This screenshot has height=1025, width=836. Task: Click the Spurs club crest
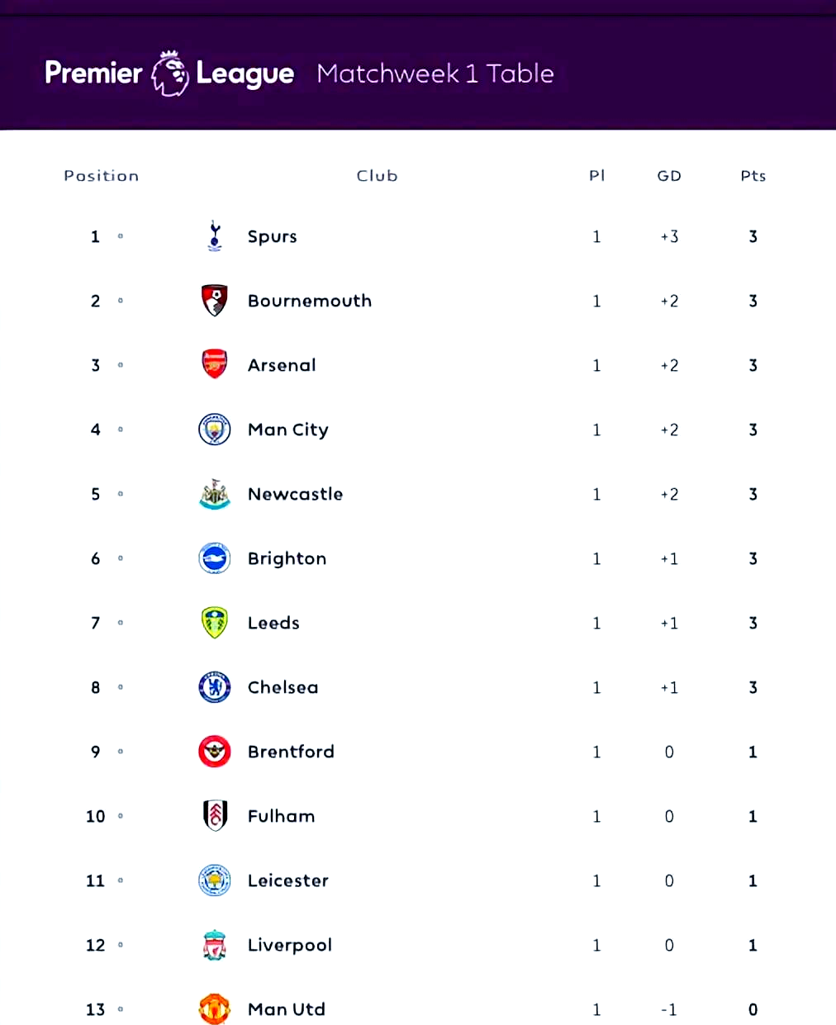click(215, 236)
